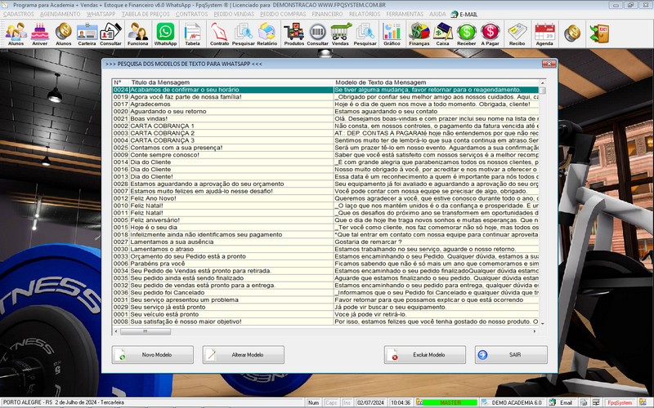
Task: Open the Consultar ID card icon
Action: tap(110, 33)
